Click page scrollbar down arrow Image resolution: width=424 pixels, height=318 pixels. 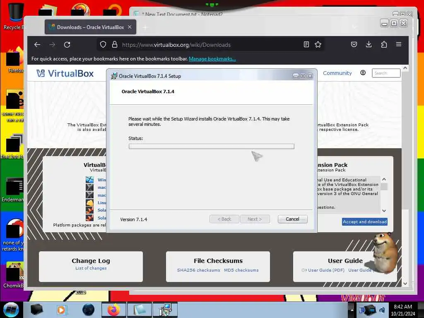(x=405, y=284)
